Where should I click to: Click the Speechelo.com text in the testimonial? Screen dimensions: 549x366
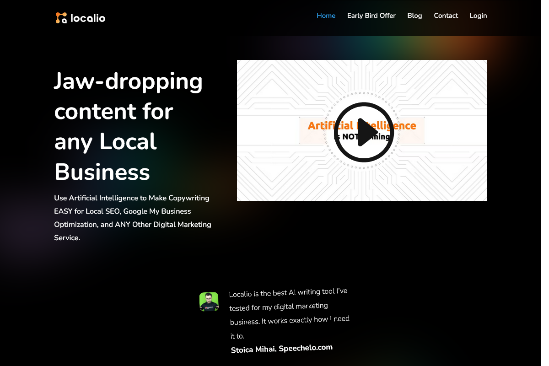click(306, 348)
